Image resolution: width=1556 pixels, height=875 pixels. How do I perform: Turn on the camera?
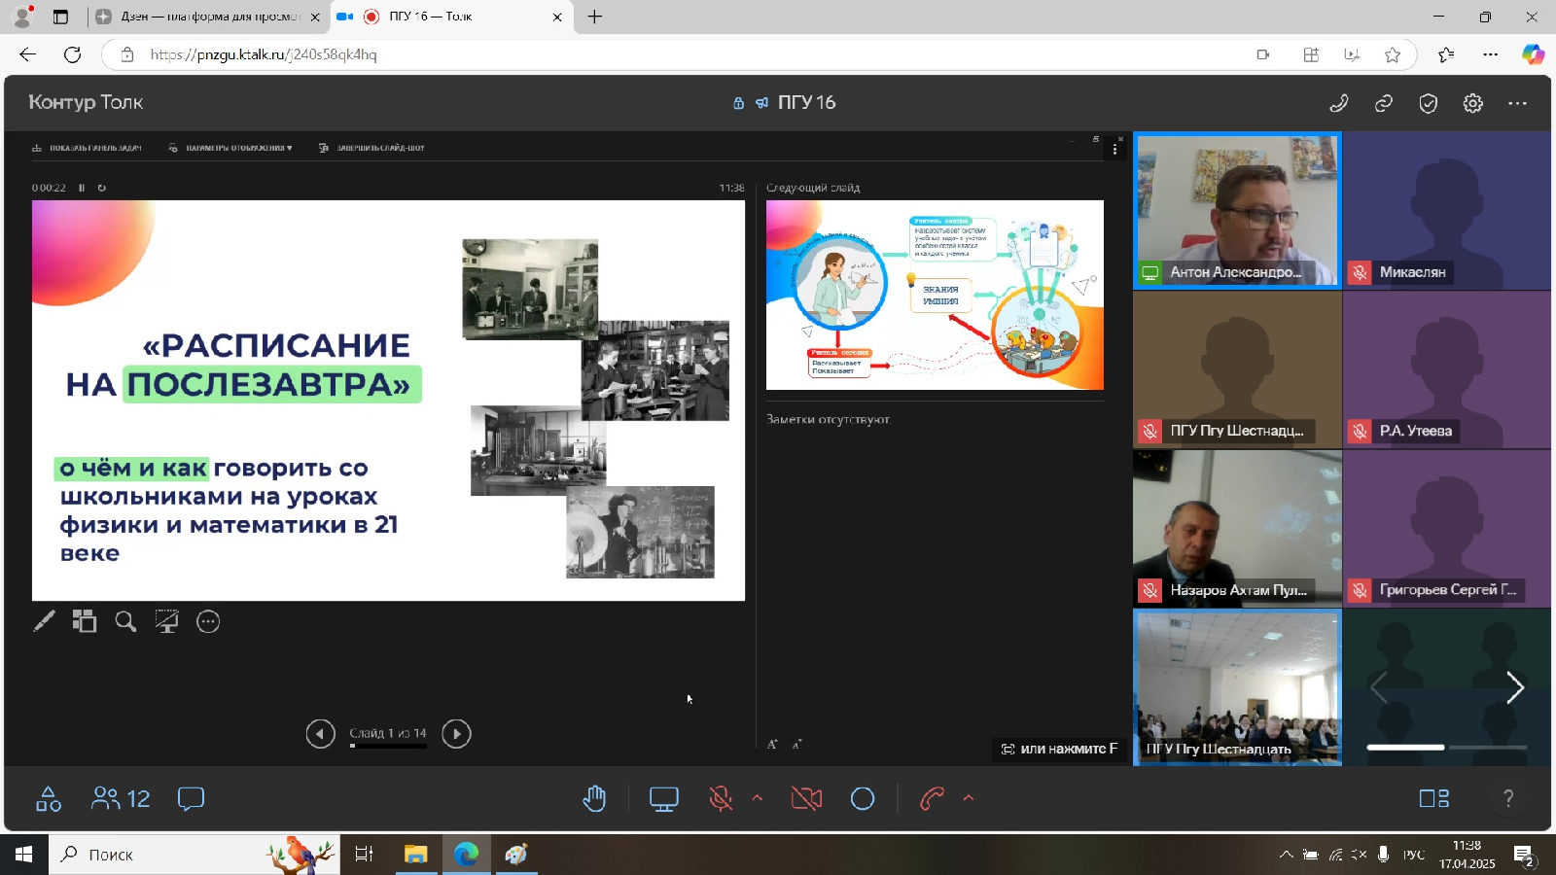806,798
